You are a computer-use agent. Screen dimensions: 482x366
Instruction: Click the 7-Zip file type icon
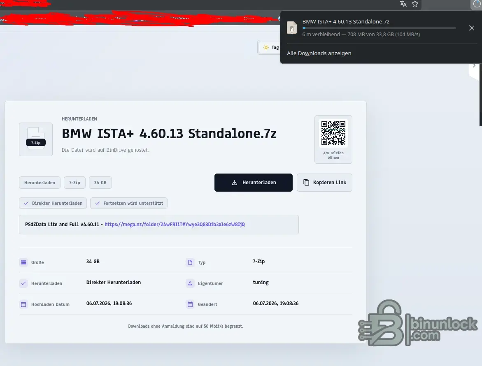36,139
